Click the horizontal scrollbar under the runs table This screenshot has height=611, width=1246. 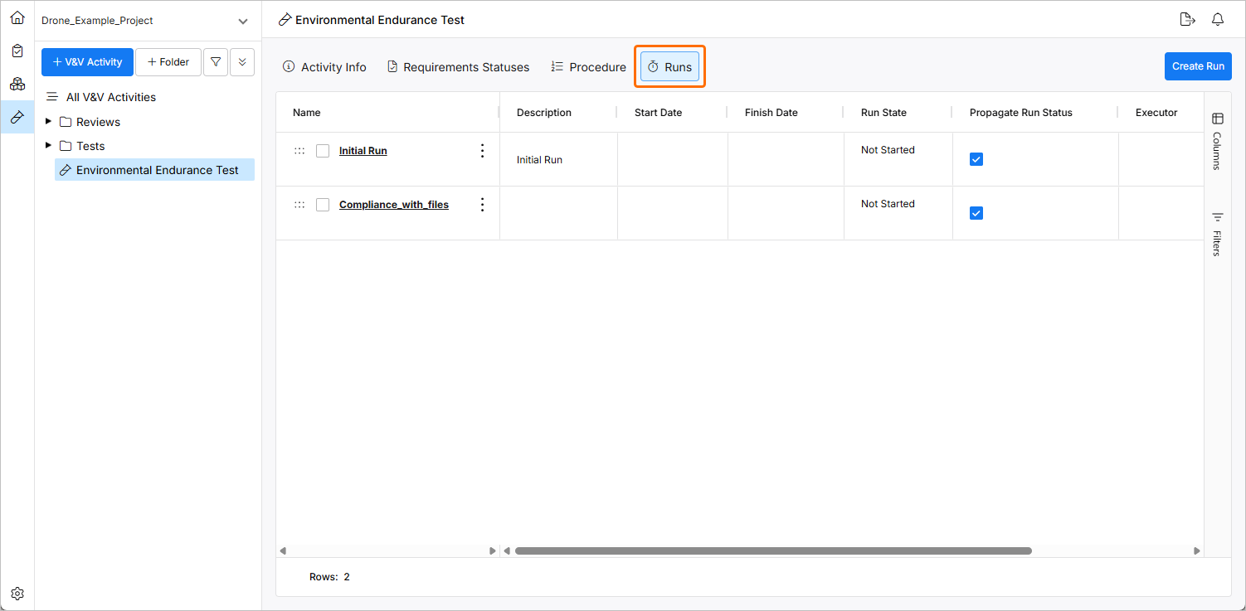tap(772, 550)
